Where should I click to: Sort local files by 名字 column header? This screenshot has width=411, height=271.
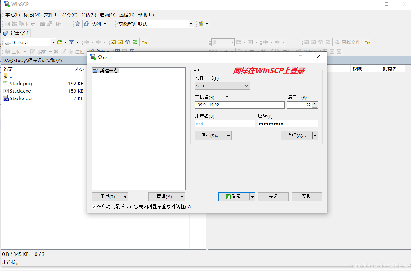point(30,69)
